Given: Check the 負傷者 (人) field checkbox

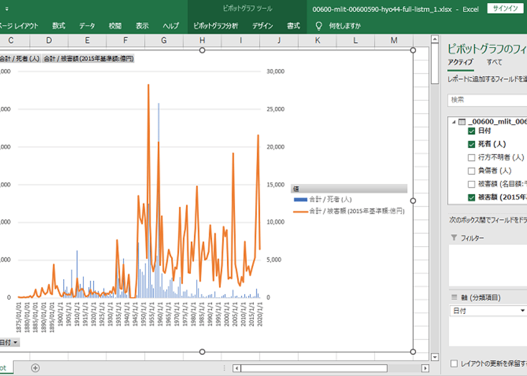Looking at the screenshot, I should (x=472, y=171).
